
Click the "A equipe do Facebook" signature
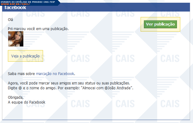(27, 102)
